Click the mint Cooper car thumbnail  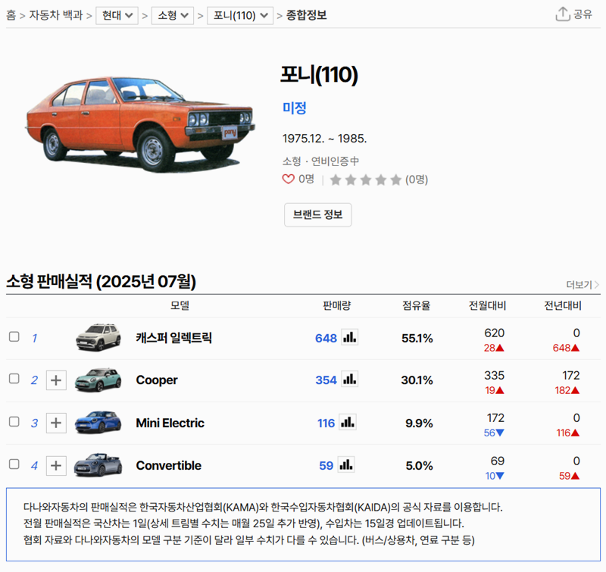(98, 380)
